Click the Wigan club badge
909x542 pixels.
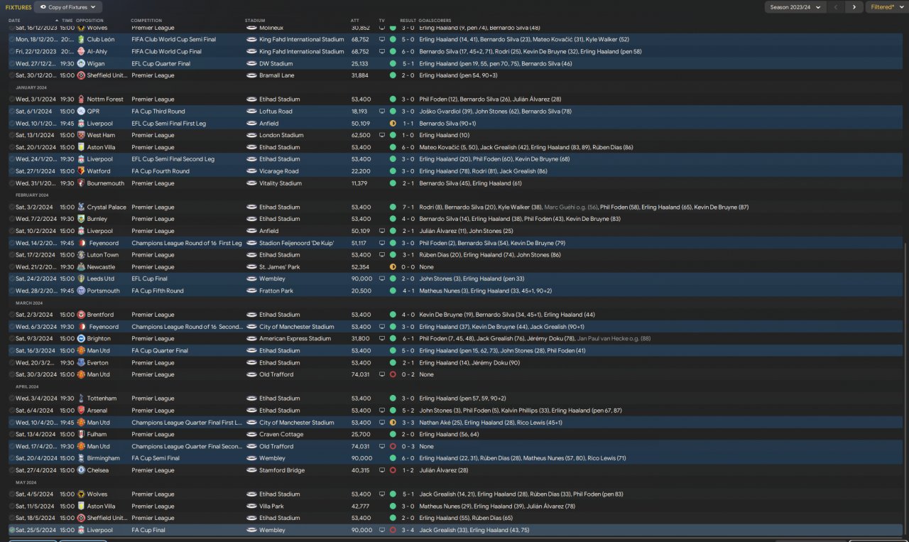pos(81,64)
